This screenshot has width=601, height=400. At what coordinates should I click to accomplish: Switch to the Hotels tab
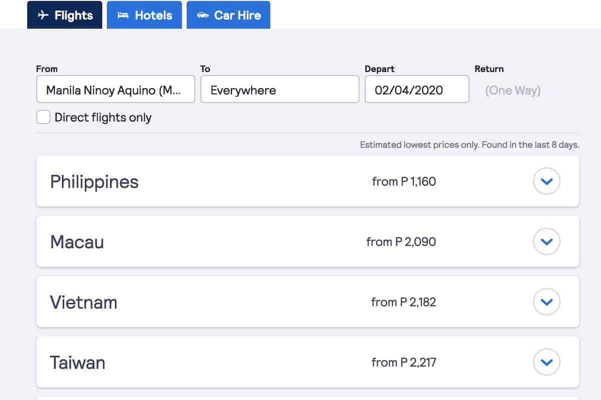point(144,15)
